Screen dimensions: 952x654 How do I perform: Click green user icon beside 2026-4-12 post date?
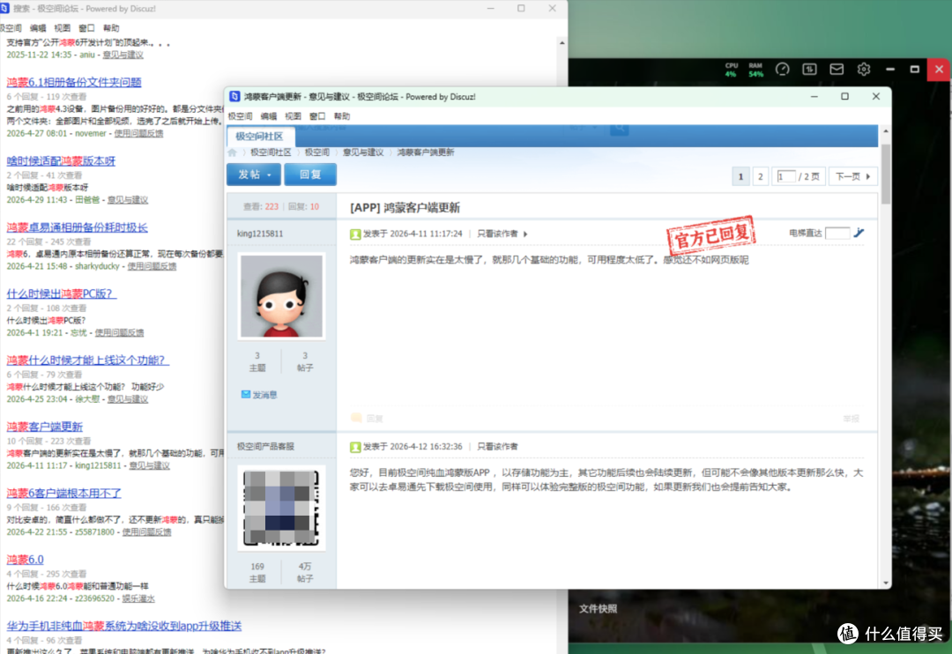pyautogui.click(x=355, y=447)
